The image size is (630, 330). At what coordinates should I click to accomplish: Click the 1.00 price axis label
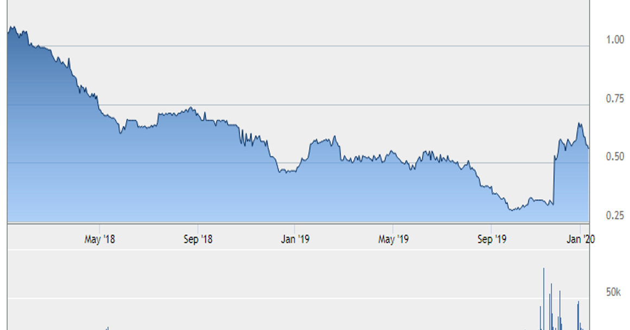615,40
